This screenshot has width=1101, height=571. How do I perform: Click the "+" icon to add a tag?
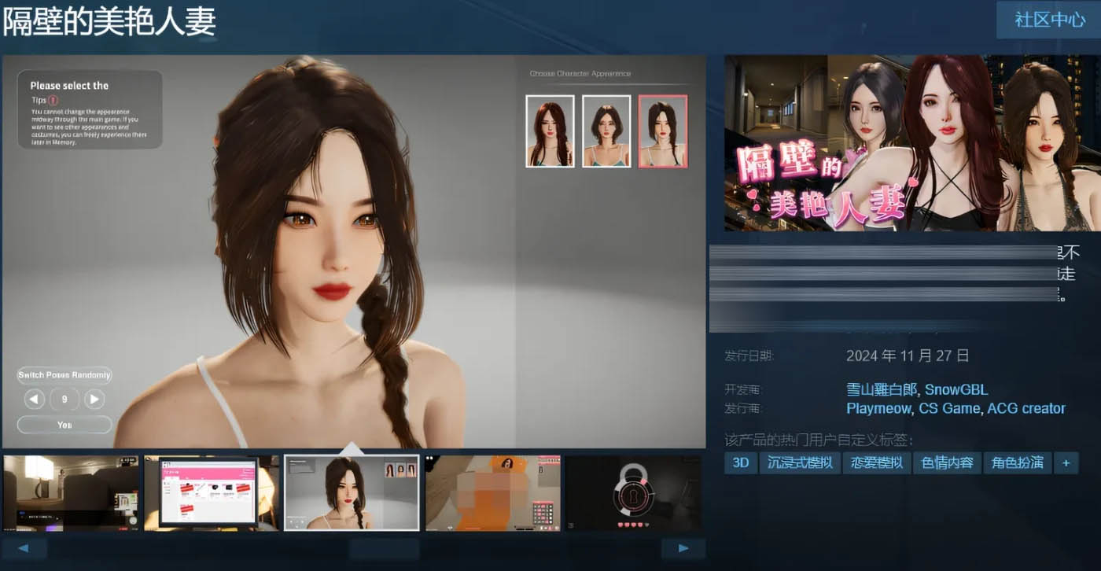click(x=1066, y=462)
